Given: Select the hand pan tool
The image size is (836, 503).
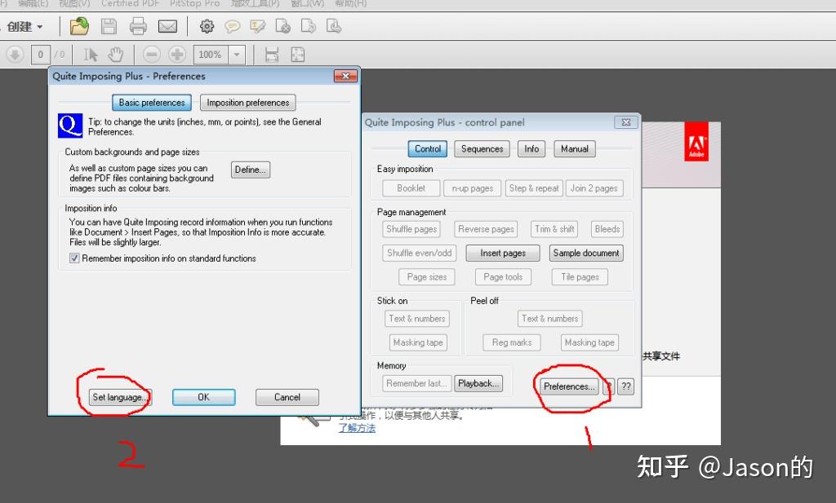Looking at the screenshot, I should [x=116, y=55].
